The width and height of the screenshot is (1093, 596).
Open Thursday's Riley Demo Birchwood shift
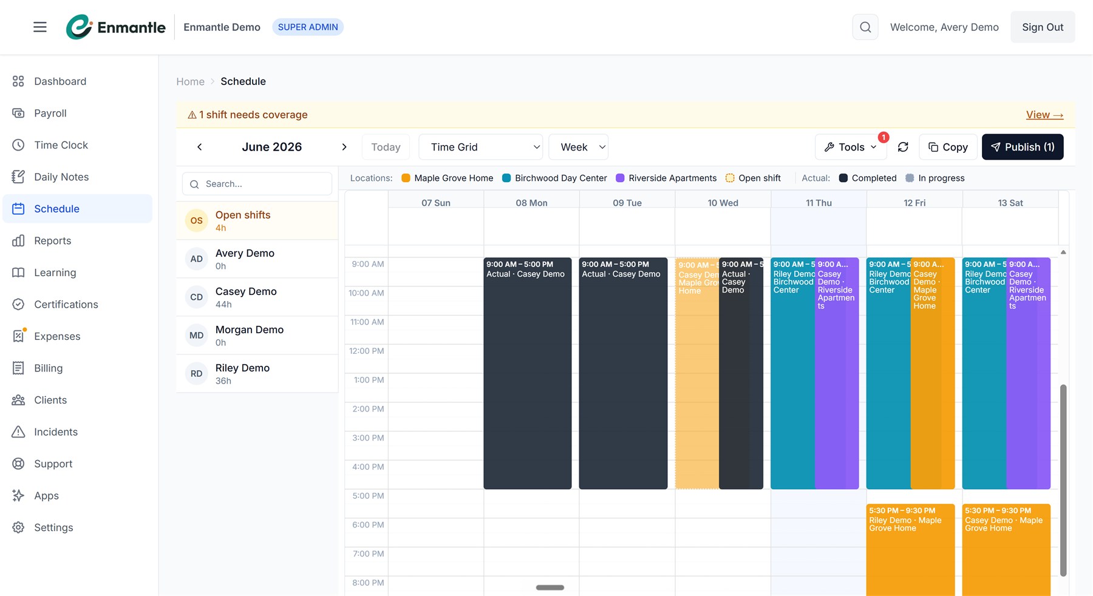click(792, 373)
